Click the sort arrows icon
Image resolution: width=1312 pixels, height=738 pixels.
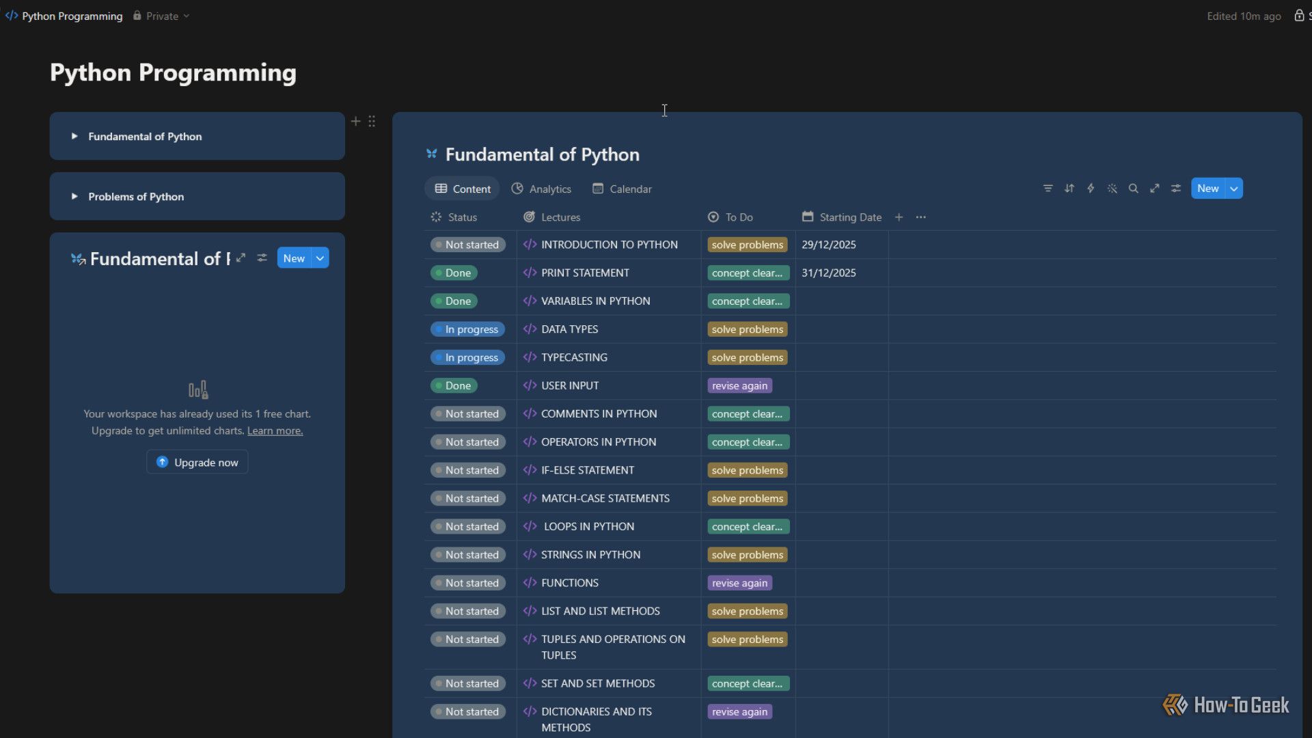coord(1069,189)
